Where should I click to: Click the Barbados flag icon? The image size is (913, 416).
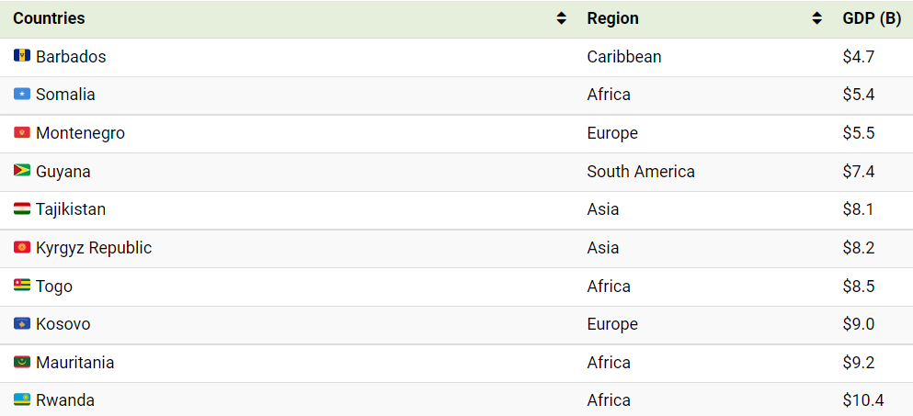click(21, 56)
